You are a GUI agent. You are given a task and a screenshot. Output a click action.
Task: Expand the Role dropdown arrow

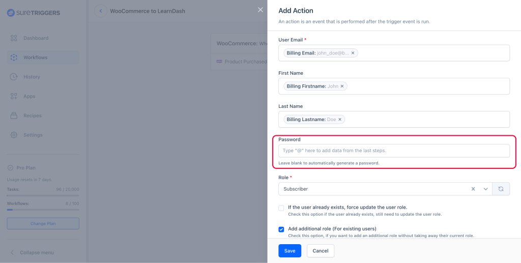pyautogui.click(x=486, y=189)
